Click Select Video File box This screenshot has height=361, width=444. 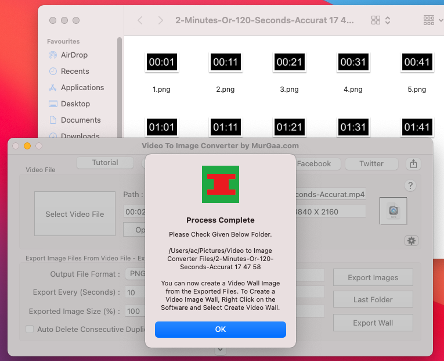pyautogui.click(x=75, y=213)
